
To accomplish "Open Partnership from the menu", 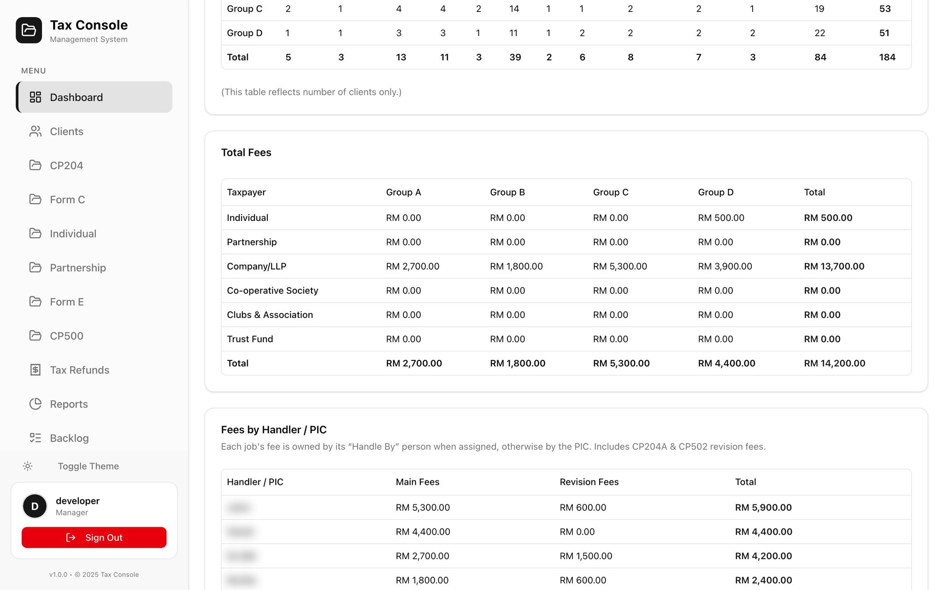I will (94, 268).
